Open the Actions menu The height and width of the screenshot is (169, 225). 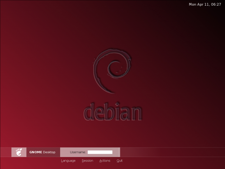click(x=105, y=161)
